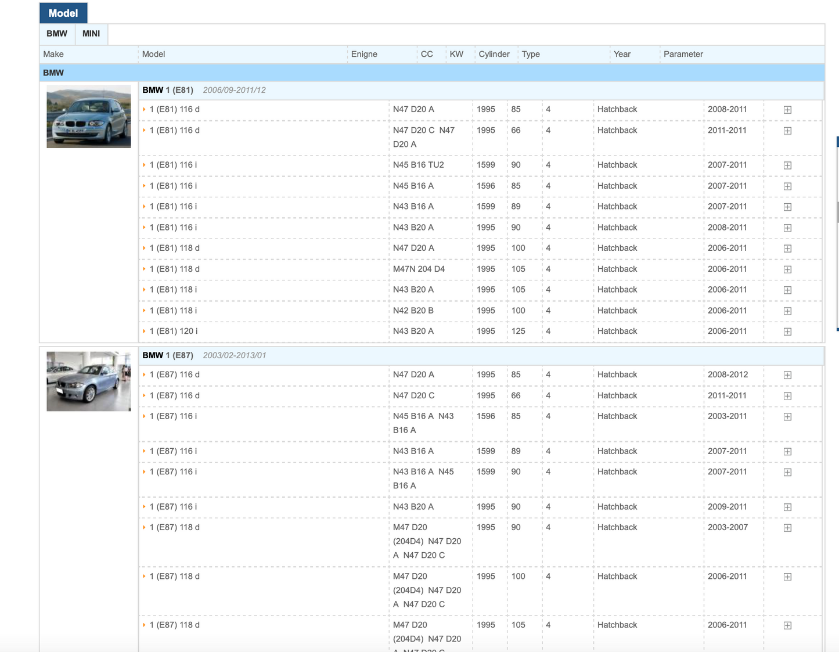Click plus icon for E81 116 d 66 KW row
The image size is (839, 652).
(787, 131)
